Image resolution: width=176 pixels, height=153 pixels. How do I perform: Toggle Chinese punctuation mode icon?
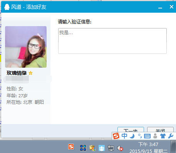pos(140,136)
